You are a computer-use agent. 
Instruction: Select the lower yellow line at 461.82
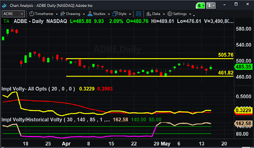pos(150,76)
